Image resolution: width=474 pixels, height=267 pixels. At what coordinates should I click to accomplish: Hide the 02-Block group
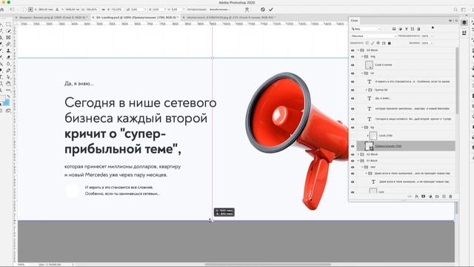coord(353,154)
